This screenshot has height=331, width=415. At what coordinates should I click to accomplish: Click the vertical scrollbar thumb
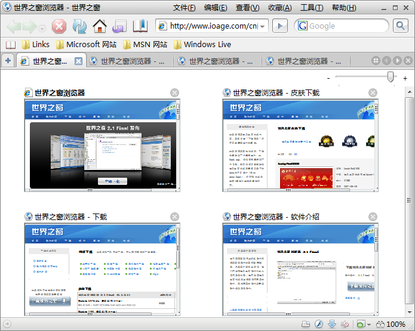pos(410,200)
